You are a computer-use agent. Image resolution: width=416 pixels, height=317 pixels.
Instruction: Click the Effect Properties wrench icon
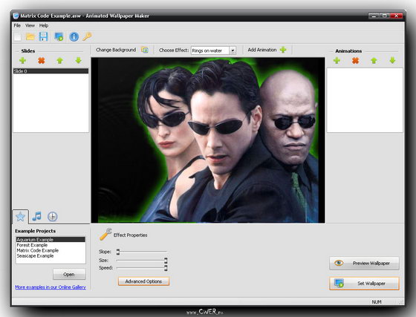click(x=105, y=235)
